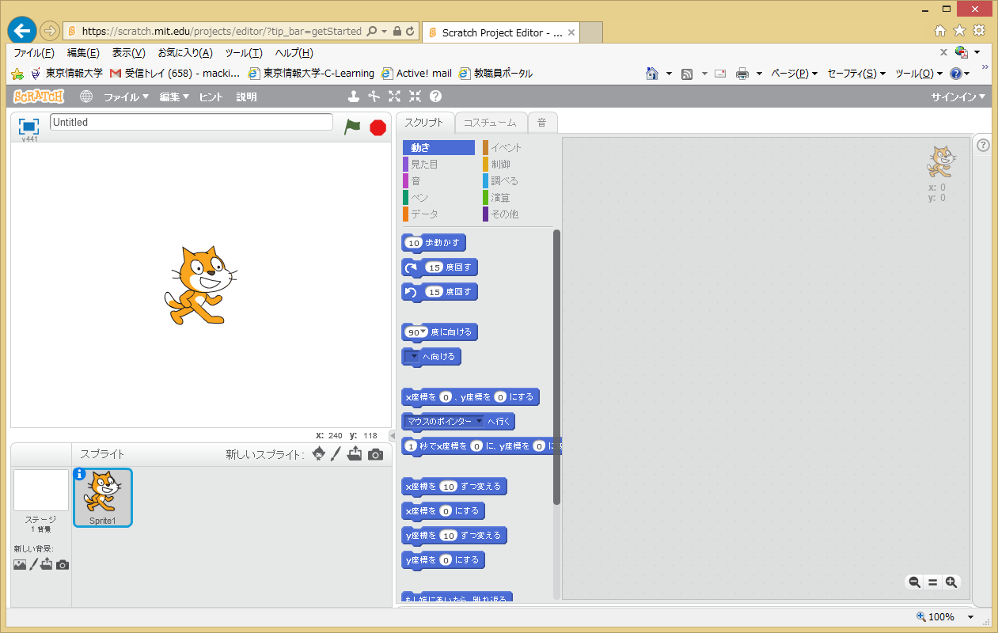Click the green flag to start
Screen dimensions: 998x633
pyautogui.click(x=352, y=127)
